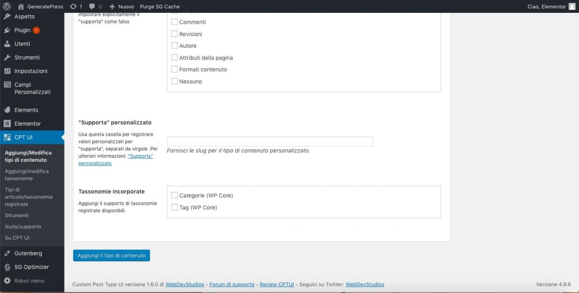Image resolution: width=579 pixels, height=293 pixels.
Task: Click the Riduci menu collapse icon
Action: 7,281
